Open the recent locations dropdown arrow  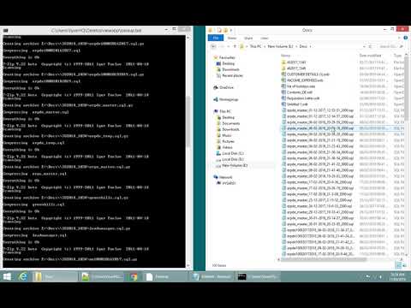(229, 46)
